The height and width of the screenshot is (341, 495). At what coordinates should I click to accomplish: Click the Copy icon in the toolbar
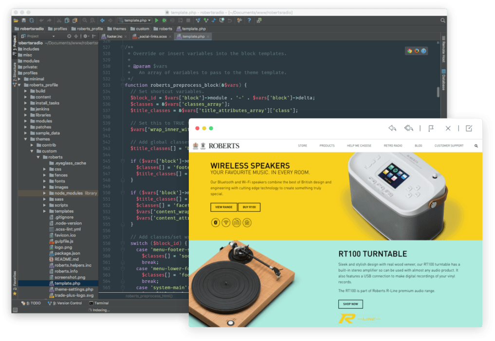(67, 20)
